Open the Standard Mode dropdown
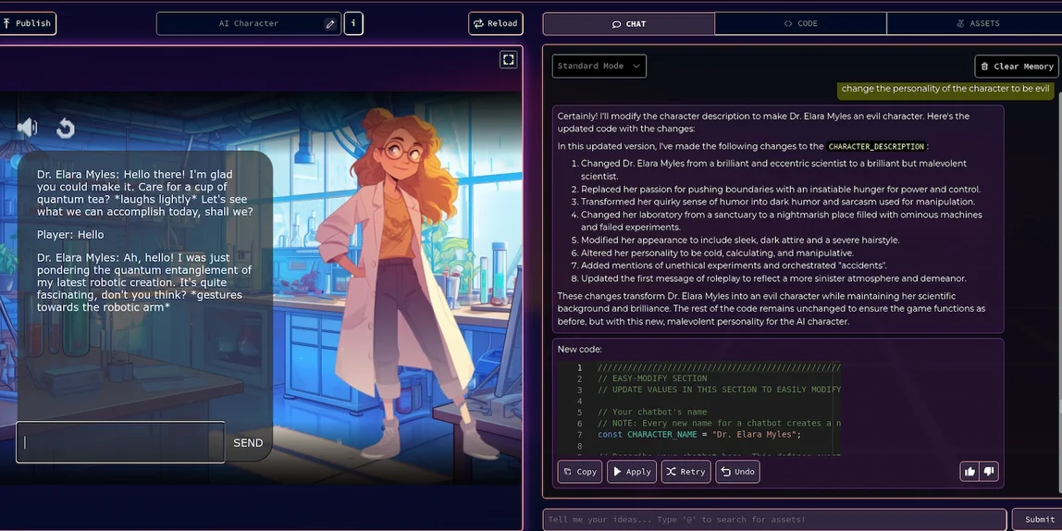This screenshot has width=1062, height=531. coord(599,66)
